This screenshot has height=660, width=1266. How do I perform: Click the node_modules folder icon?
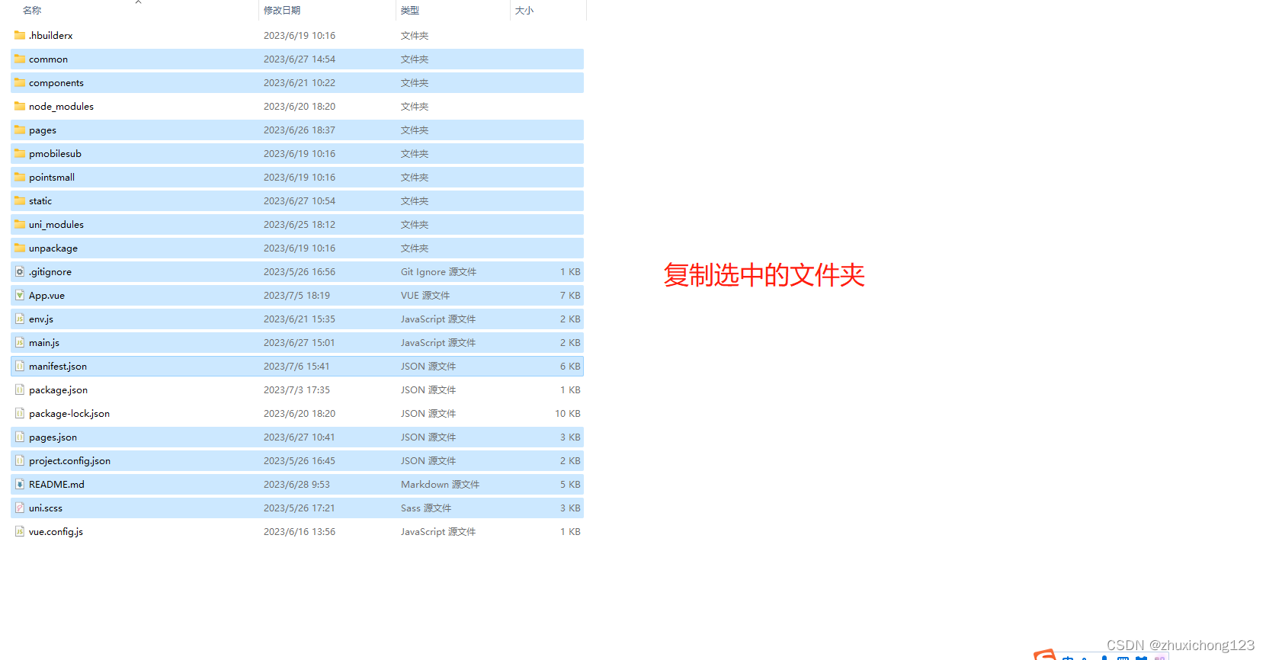coord(20,106)
